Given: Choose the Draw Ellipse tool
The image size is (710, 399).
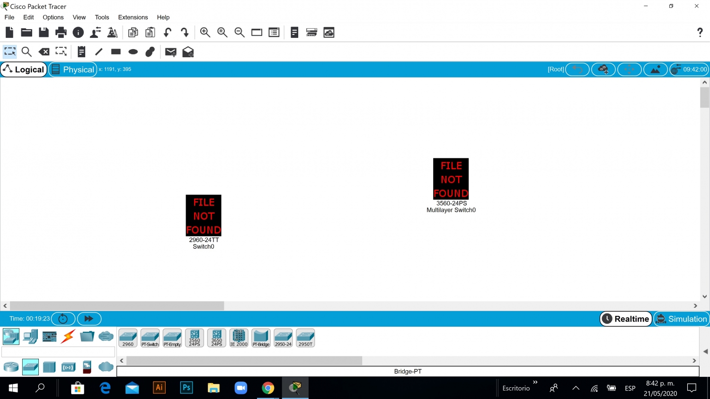Looking at the screenshot, I should pyautogui.click(x=133, y=52).
